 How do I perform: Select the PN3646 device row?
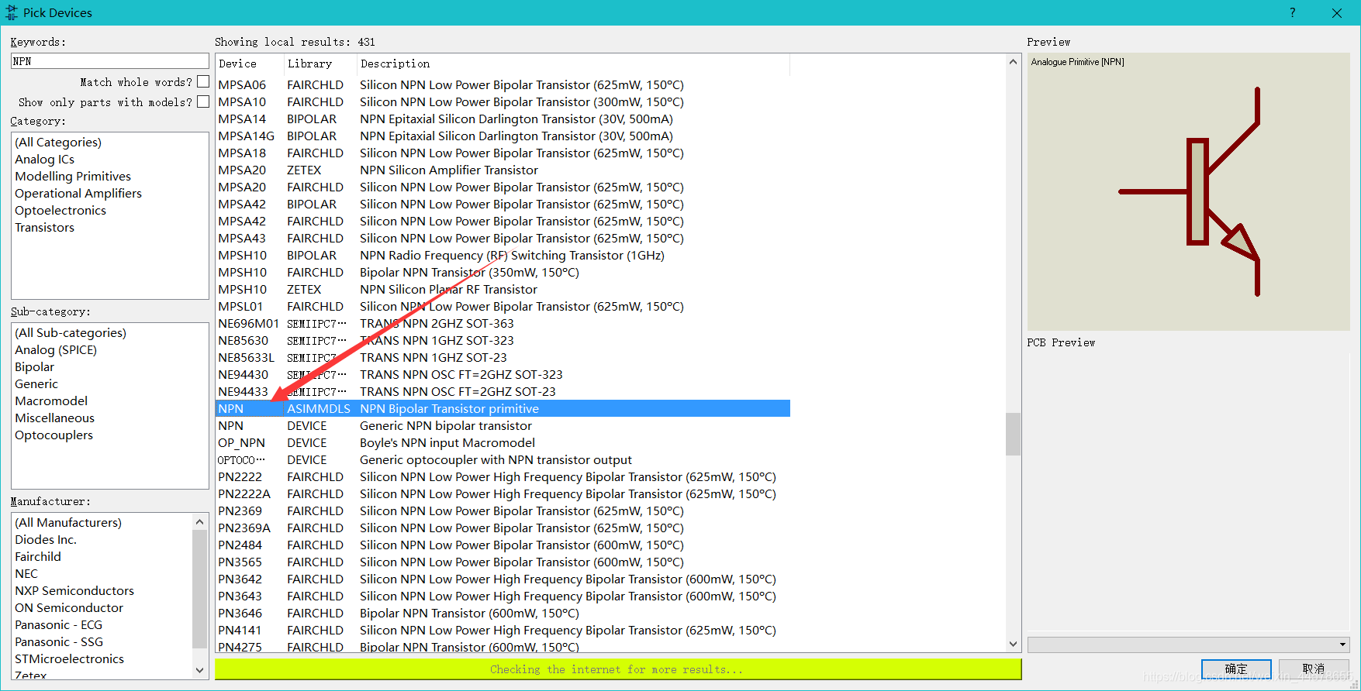click(503, 613)
